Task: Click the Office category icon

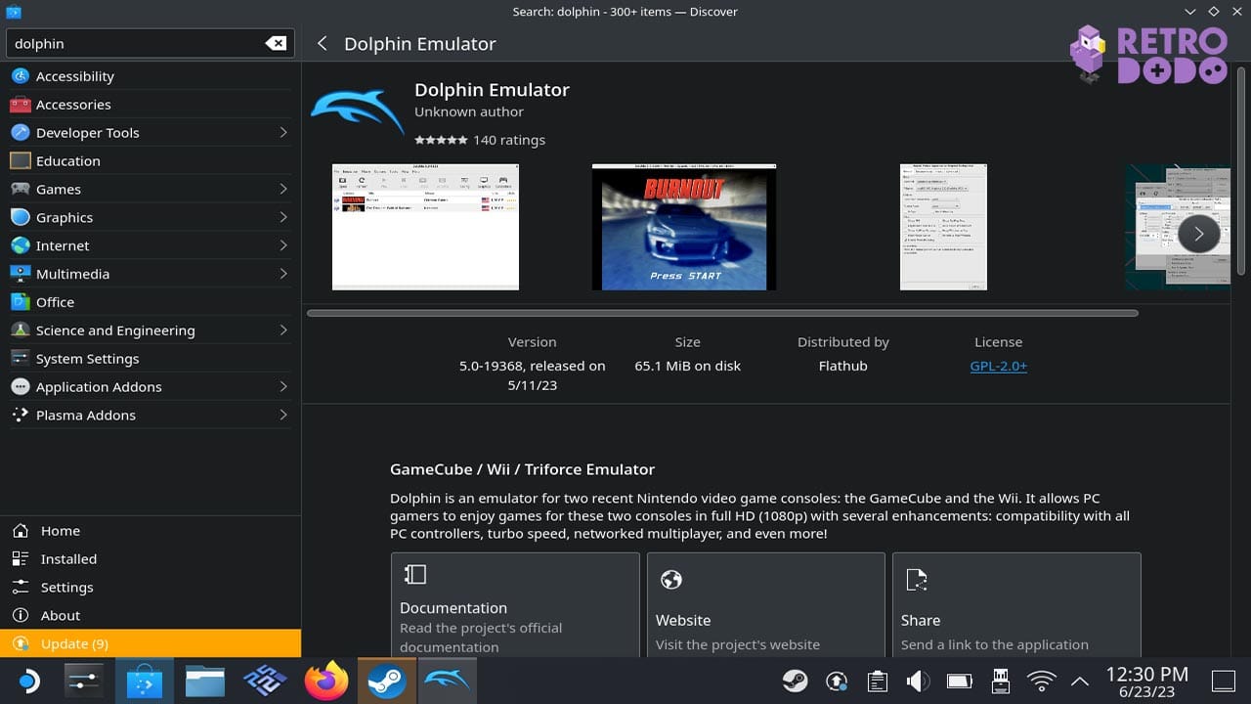Action: pos(21,302)
